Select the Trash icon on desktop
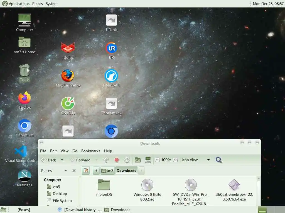 24,73
